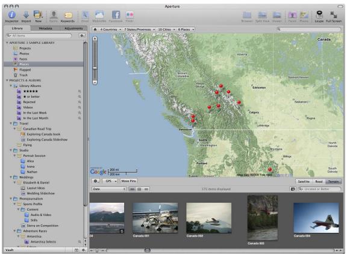Viewport: 347px width, 254px height.
Task: Click Vault panel toggle icon
Action: pos(77,250)
